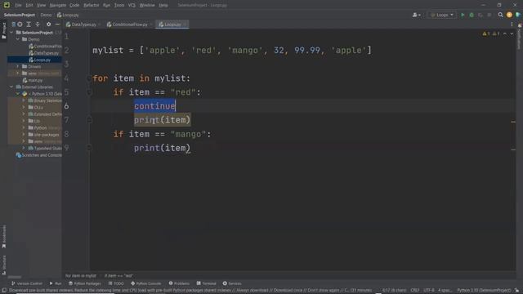The height and width of the screenshot is (294, 523).
Task: Open the Problems tool window
Action: (179, 283)
